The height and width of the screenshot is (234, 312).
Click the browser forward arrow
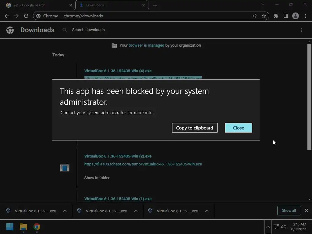click(x=16, y=16)
